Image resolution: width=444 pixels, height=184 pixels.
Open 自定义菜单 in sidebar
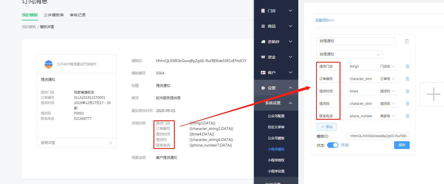tap(276, 127)
